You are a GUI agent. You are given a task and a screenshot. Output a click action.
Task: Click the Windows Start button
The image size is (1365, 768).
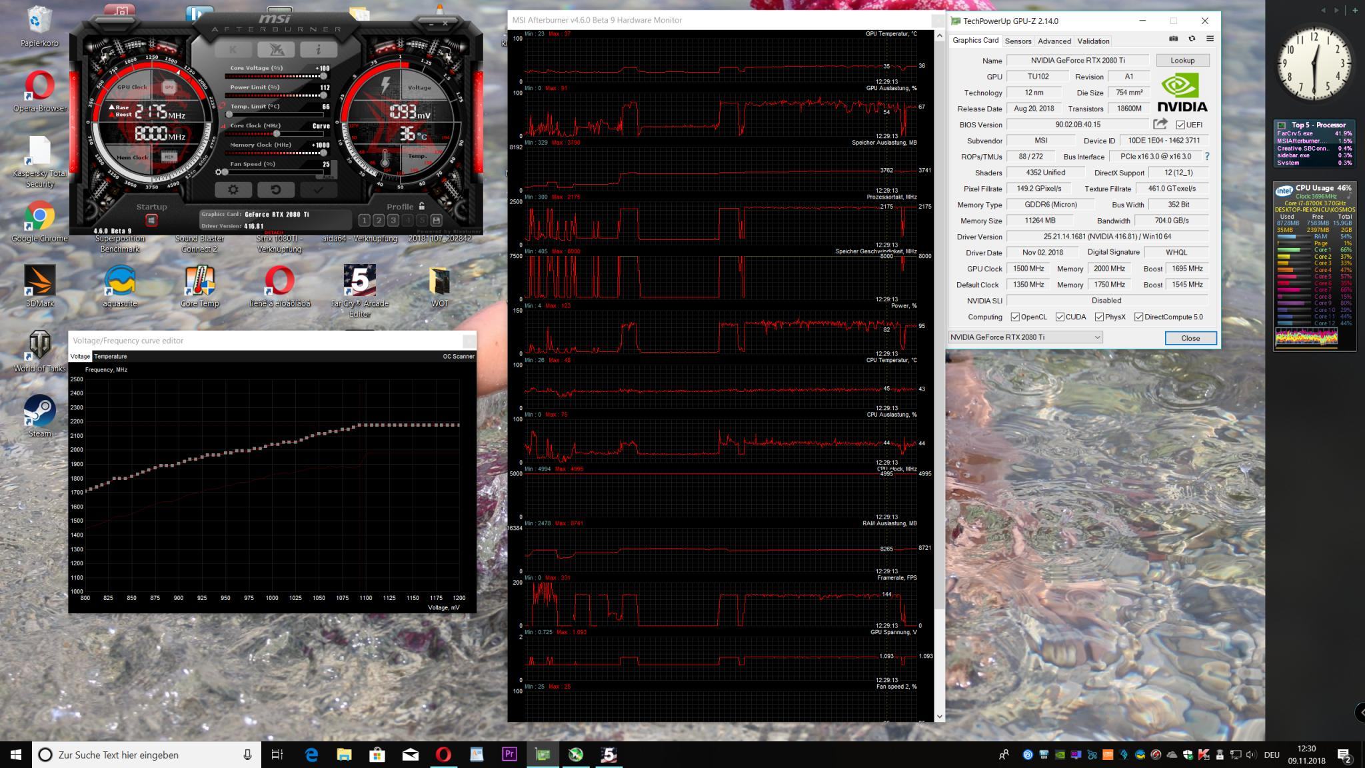click(16, 755)
